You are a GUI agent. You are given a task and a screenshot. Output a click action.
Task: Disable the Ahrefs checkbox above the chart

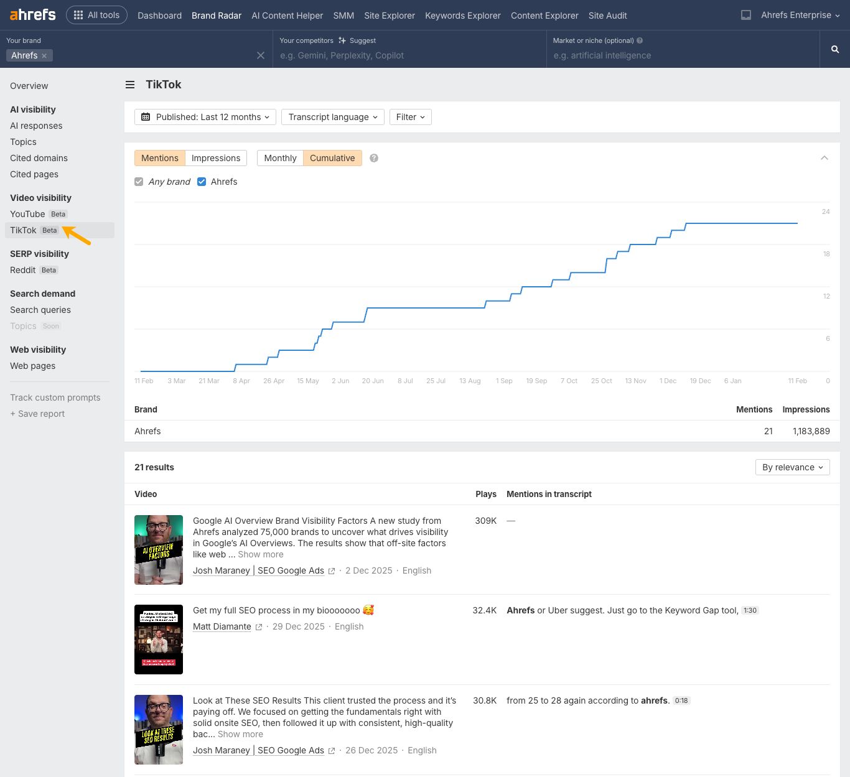pyautogui.click(x=202, y=182)
